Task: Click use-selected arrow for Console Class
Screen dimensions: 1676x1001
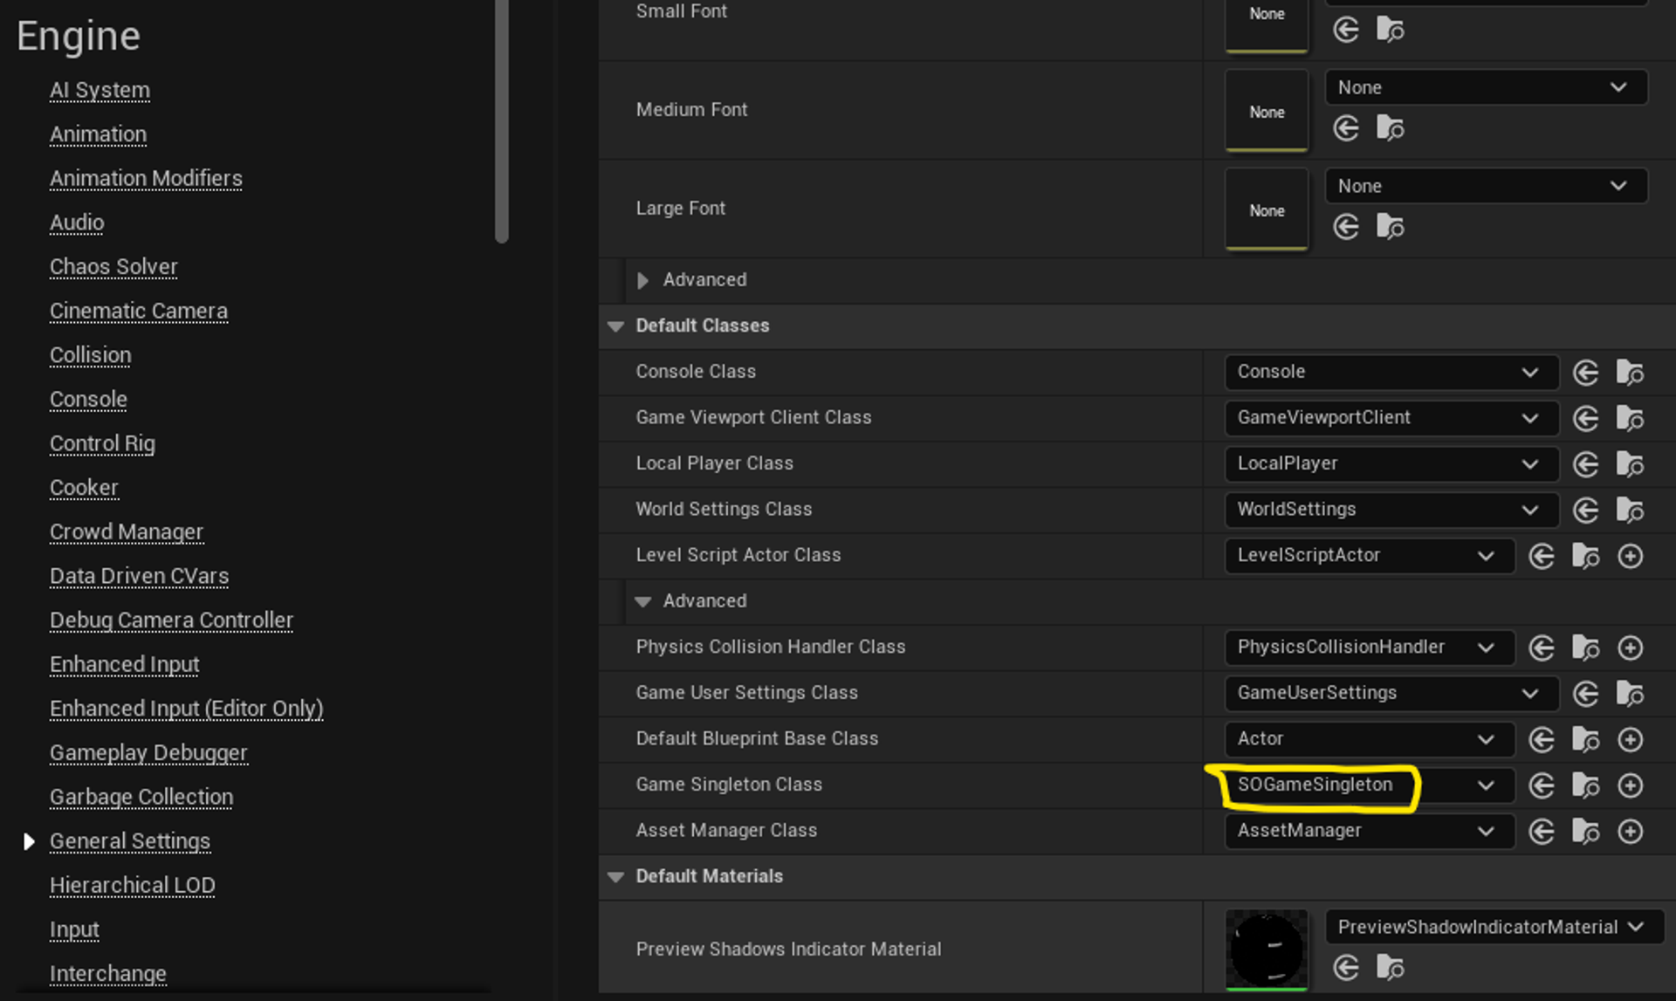Action: [x=1585, y=373]
